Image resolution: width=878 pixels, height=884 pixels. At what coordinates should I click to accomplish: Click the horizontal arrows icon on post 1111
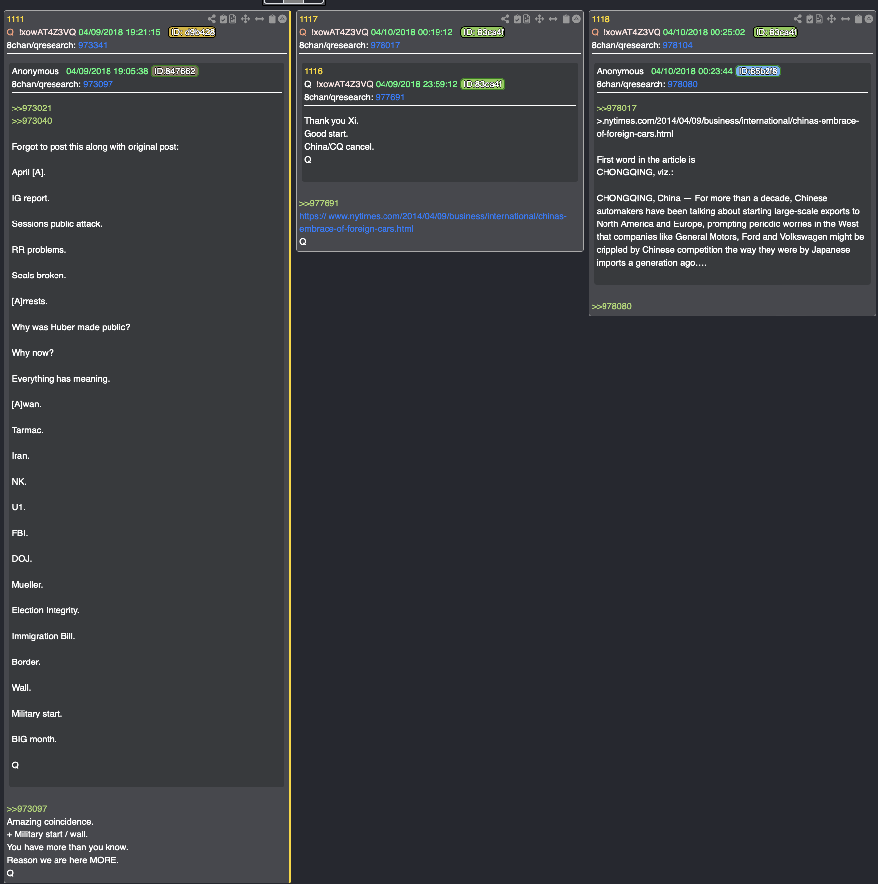[x=259, y=19]
